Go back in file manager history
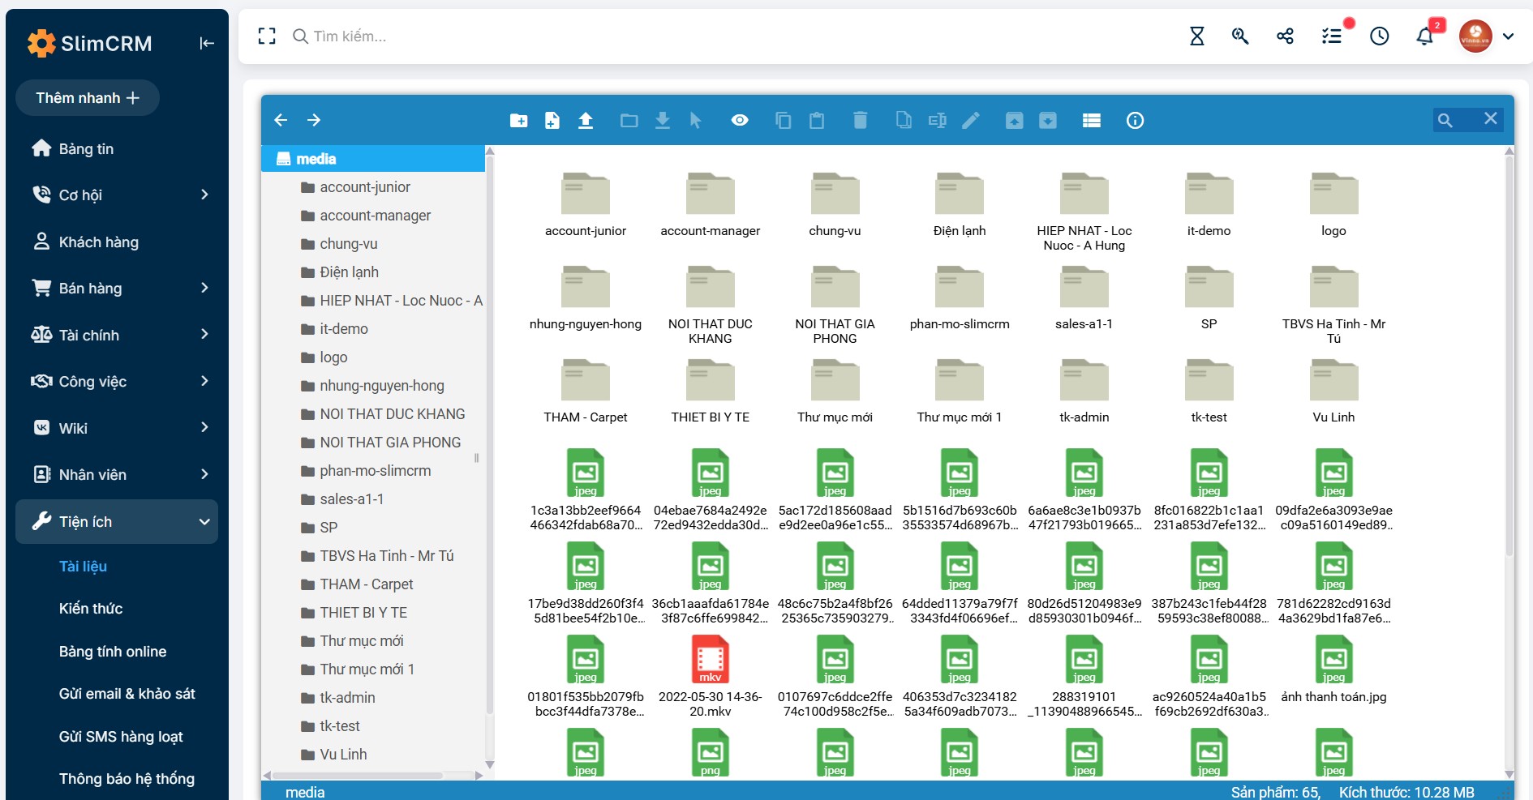Image resolution: width=1533 pixels, height=800 pixels. click(x=281, y=120)
